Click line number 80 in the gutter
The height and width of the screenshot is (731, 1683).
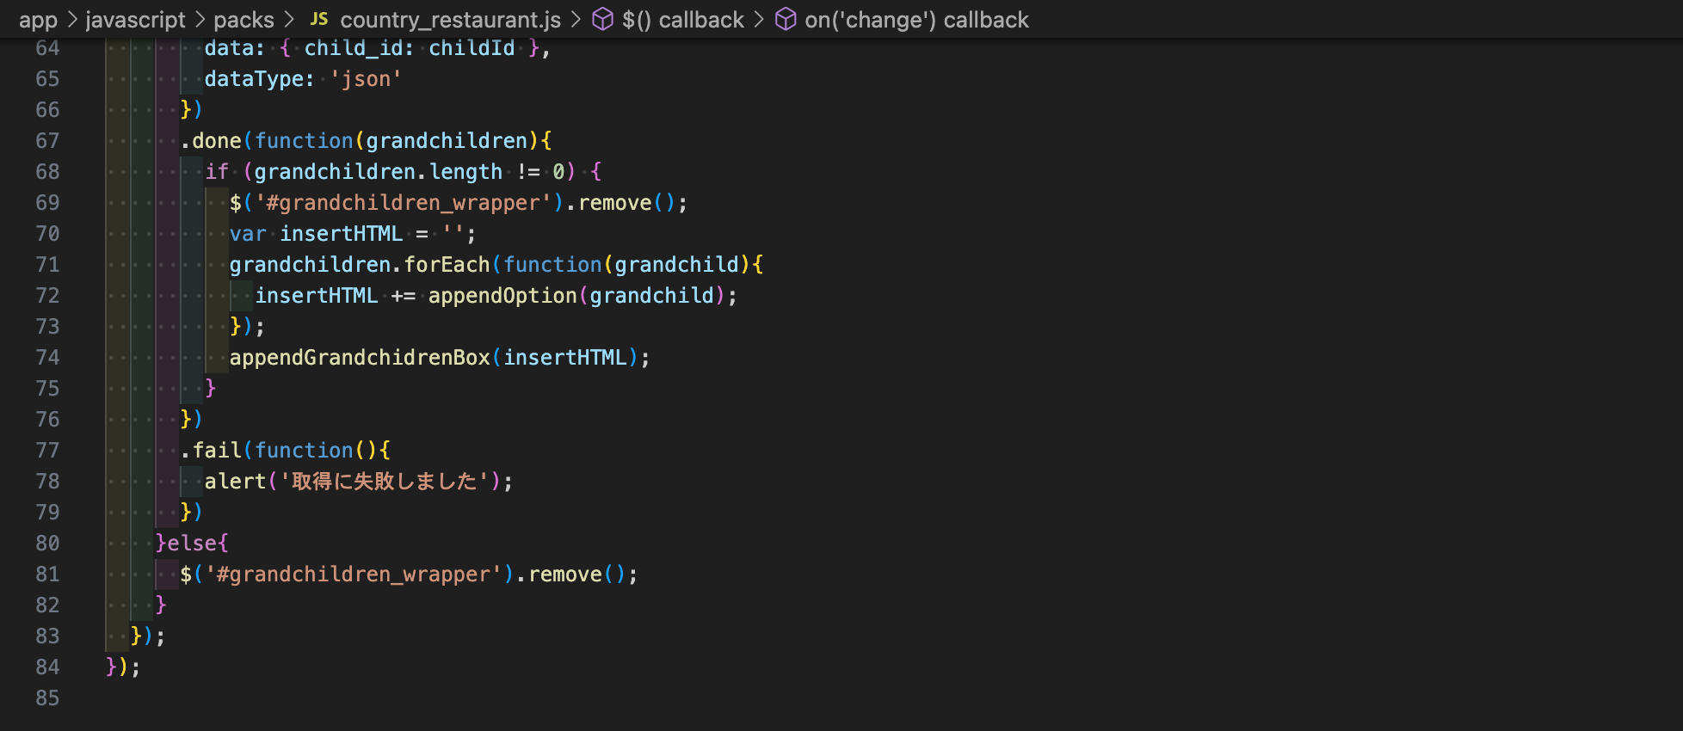click(x=48, y=544)
